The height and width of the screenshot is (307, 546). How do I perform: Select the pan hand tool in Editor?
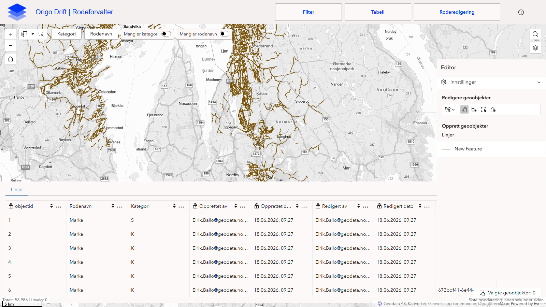464,109
